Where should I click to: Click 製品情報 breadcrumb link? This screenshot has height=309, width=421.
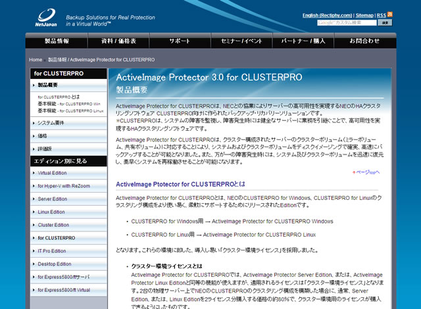point(57,60)
